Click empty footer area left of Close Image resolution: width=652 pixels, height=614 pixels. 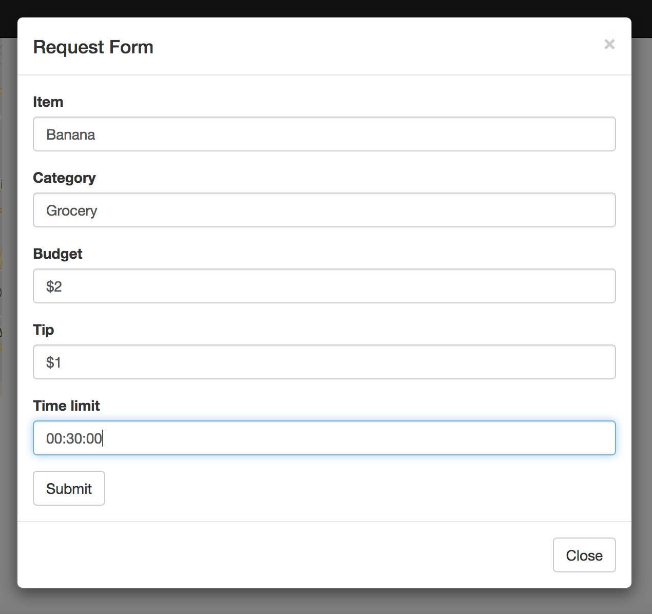282,555
